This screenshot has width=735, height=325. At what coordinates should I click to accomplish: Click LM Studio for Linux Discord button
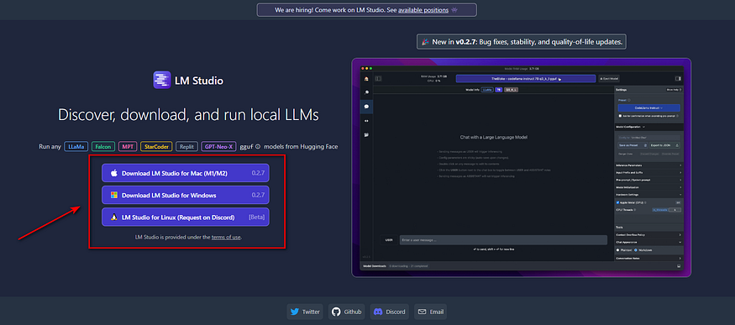click(x=186, y=218)
